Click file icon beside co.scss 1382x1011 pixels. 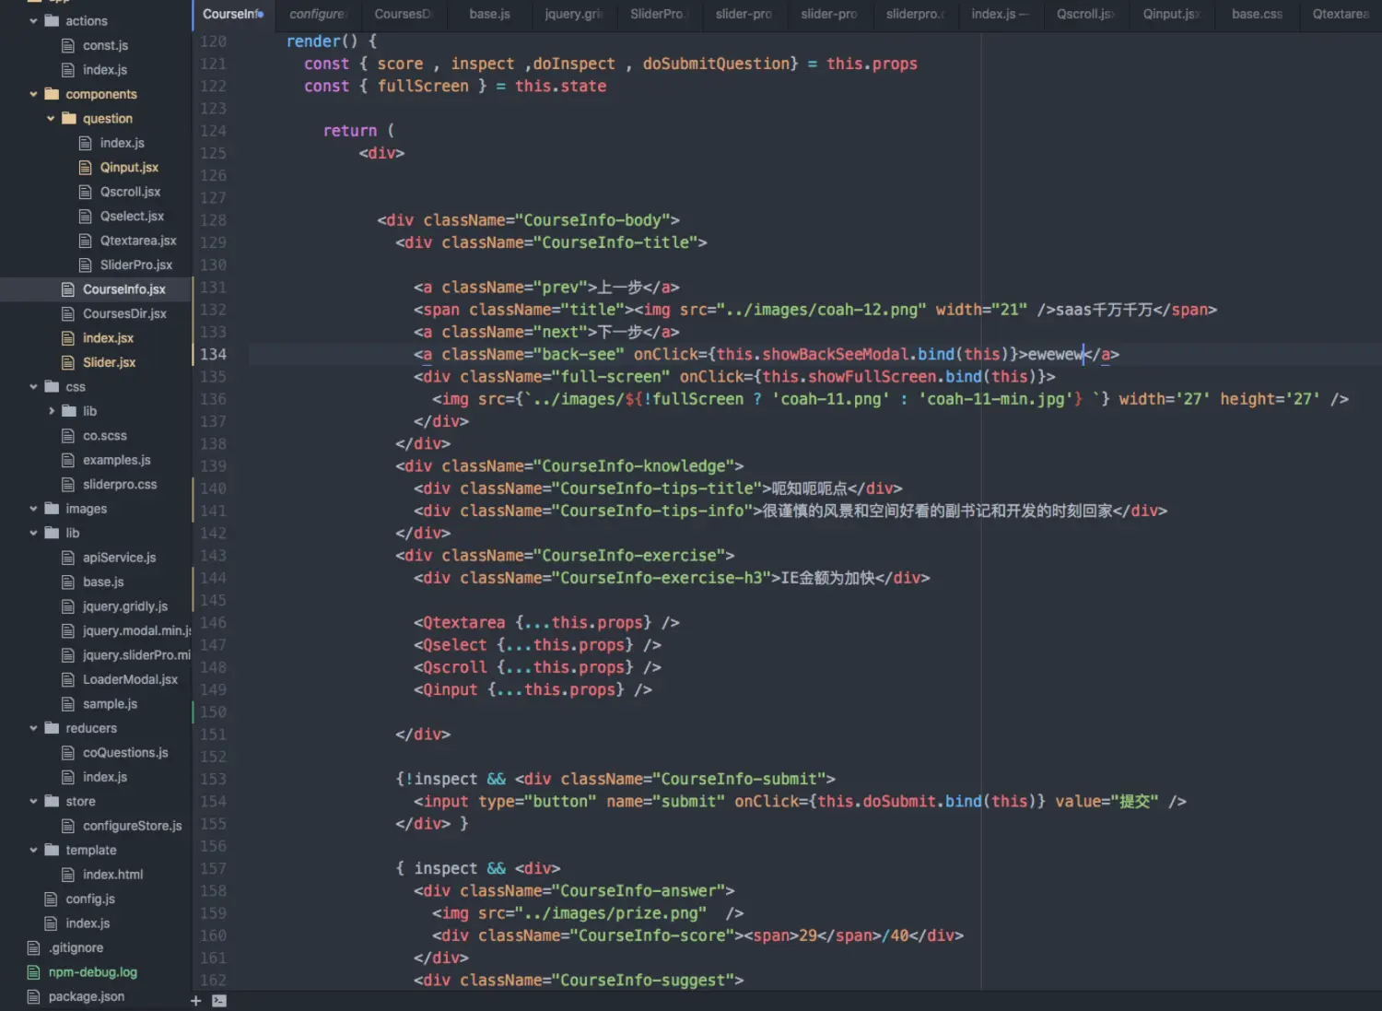(68, 435)
